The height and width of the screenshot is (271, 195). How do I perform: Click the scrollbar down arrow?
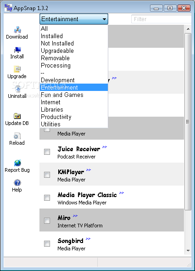tap(188, 250)
